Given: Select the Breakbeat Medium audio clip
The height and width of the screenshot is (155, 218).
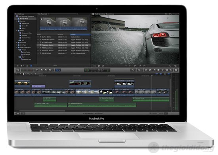Looking at the screenshot, I should tap(102, 105).
